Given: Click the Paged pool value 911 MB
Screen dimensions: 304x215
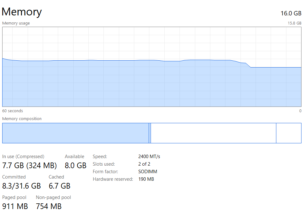Looking at the screenshot, I should pos(15,206).
